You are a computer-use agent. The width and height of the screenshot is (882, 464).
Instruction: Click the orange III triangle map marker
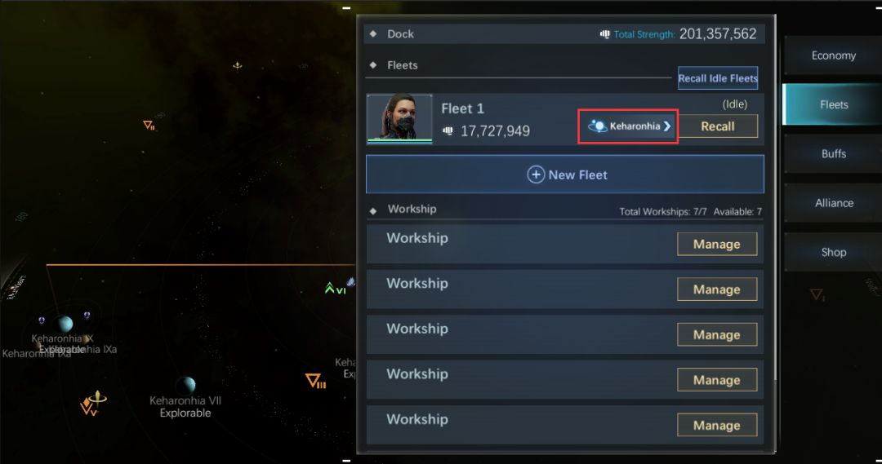315,382
